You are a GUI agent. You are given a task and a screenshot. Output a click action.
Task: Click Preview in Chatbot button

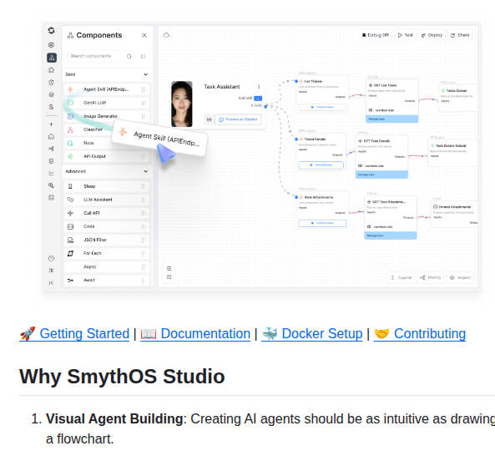pos(239,119)
